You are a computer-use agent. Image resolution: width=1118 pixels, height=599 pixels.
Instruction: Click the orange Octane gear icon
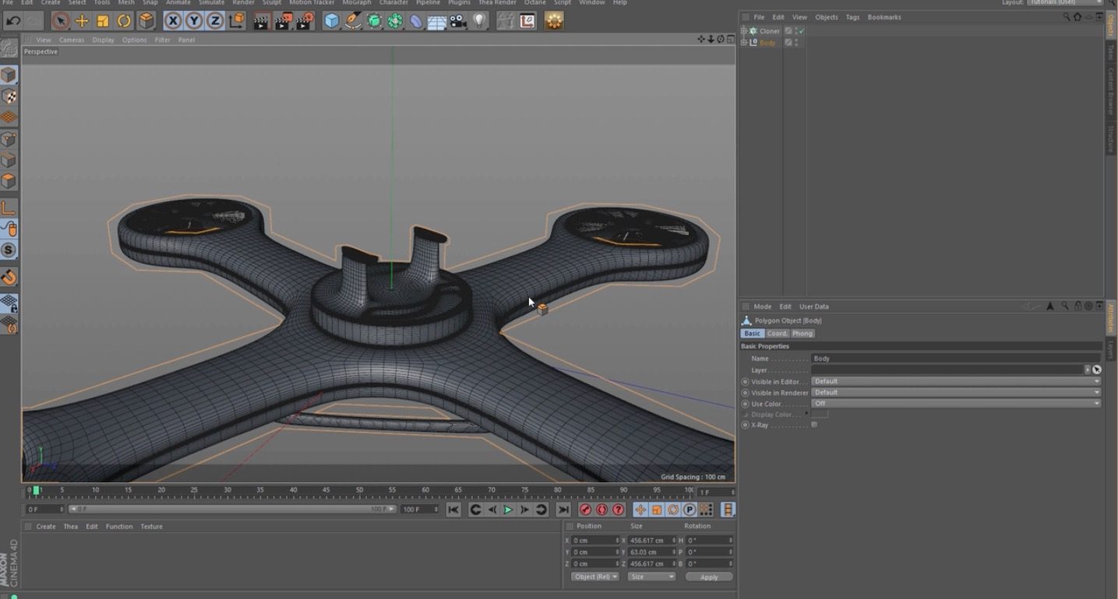pyautogui.click(x=554, y=21)
